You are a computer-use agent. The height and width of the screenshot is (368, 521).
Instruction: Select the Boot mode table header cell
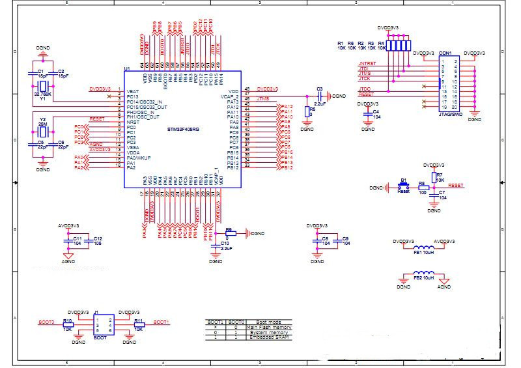pyautogui.click(x=269, y=322)
